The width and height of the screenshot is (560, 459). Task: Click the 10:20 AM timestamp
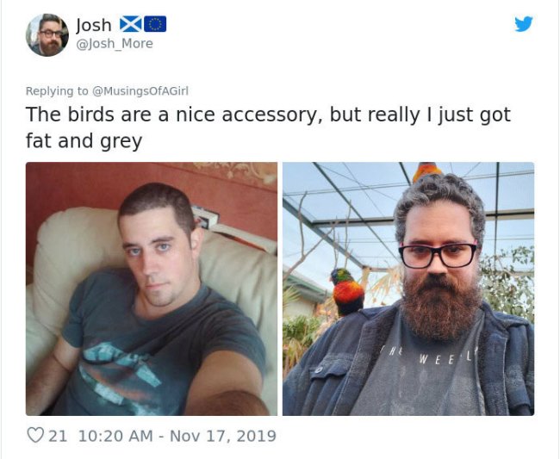115,436
